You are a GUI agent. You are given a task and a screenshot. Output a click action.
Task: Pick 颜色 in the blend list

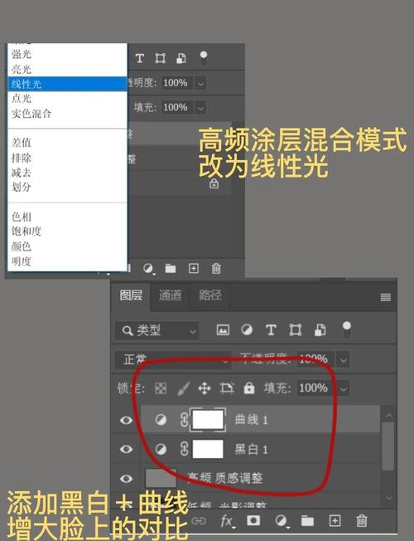pyautogui.click(x=22, y=246)
